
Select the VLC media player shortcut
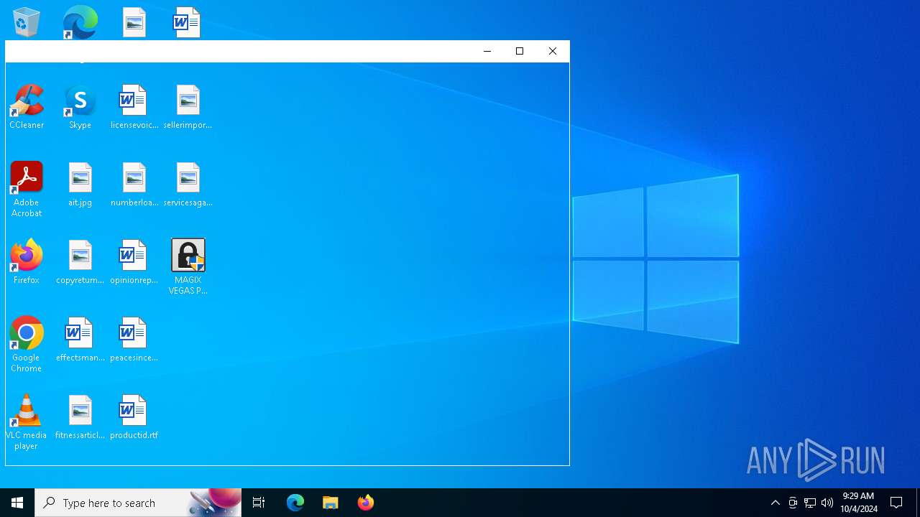click(27, 422)
